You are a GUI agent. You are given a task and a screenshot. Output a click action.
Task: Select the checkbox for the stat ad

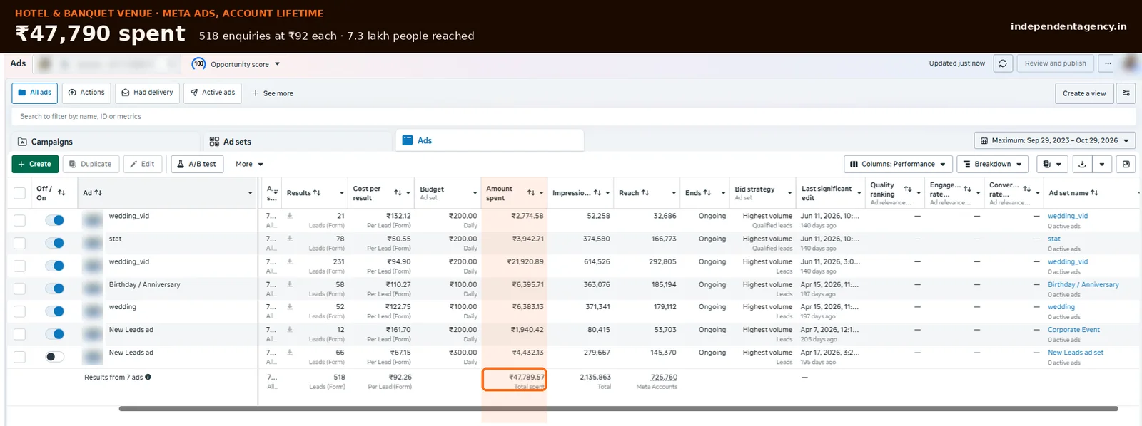tap(19, 243)
